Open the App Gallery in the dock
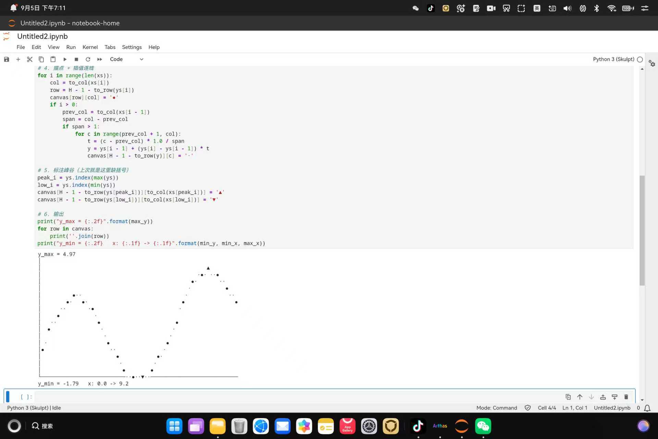Image resolution: width=658 pixels, height=439 pixels. (x=347, y=426)
